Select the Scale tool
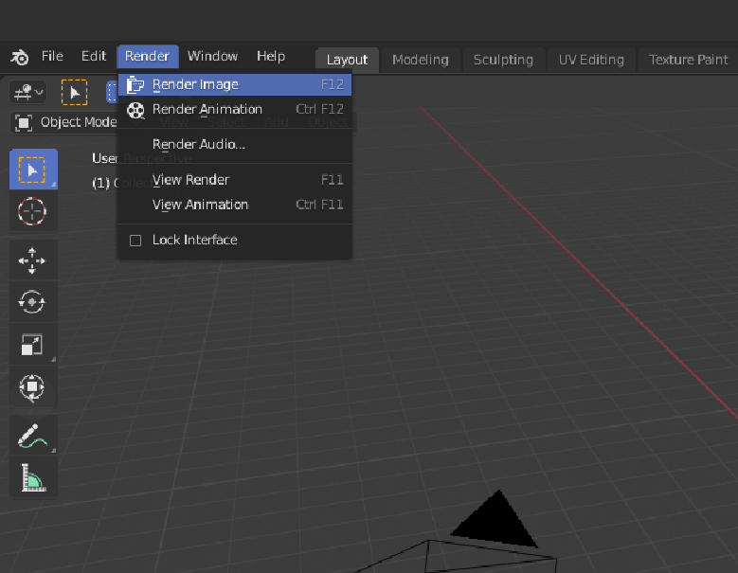The width and height of the screenshot is (738, 573). point(32,345)
